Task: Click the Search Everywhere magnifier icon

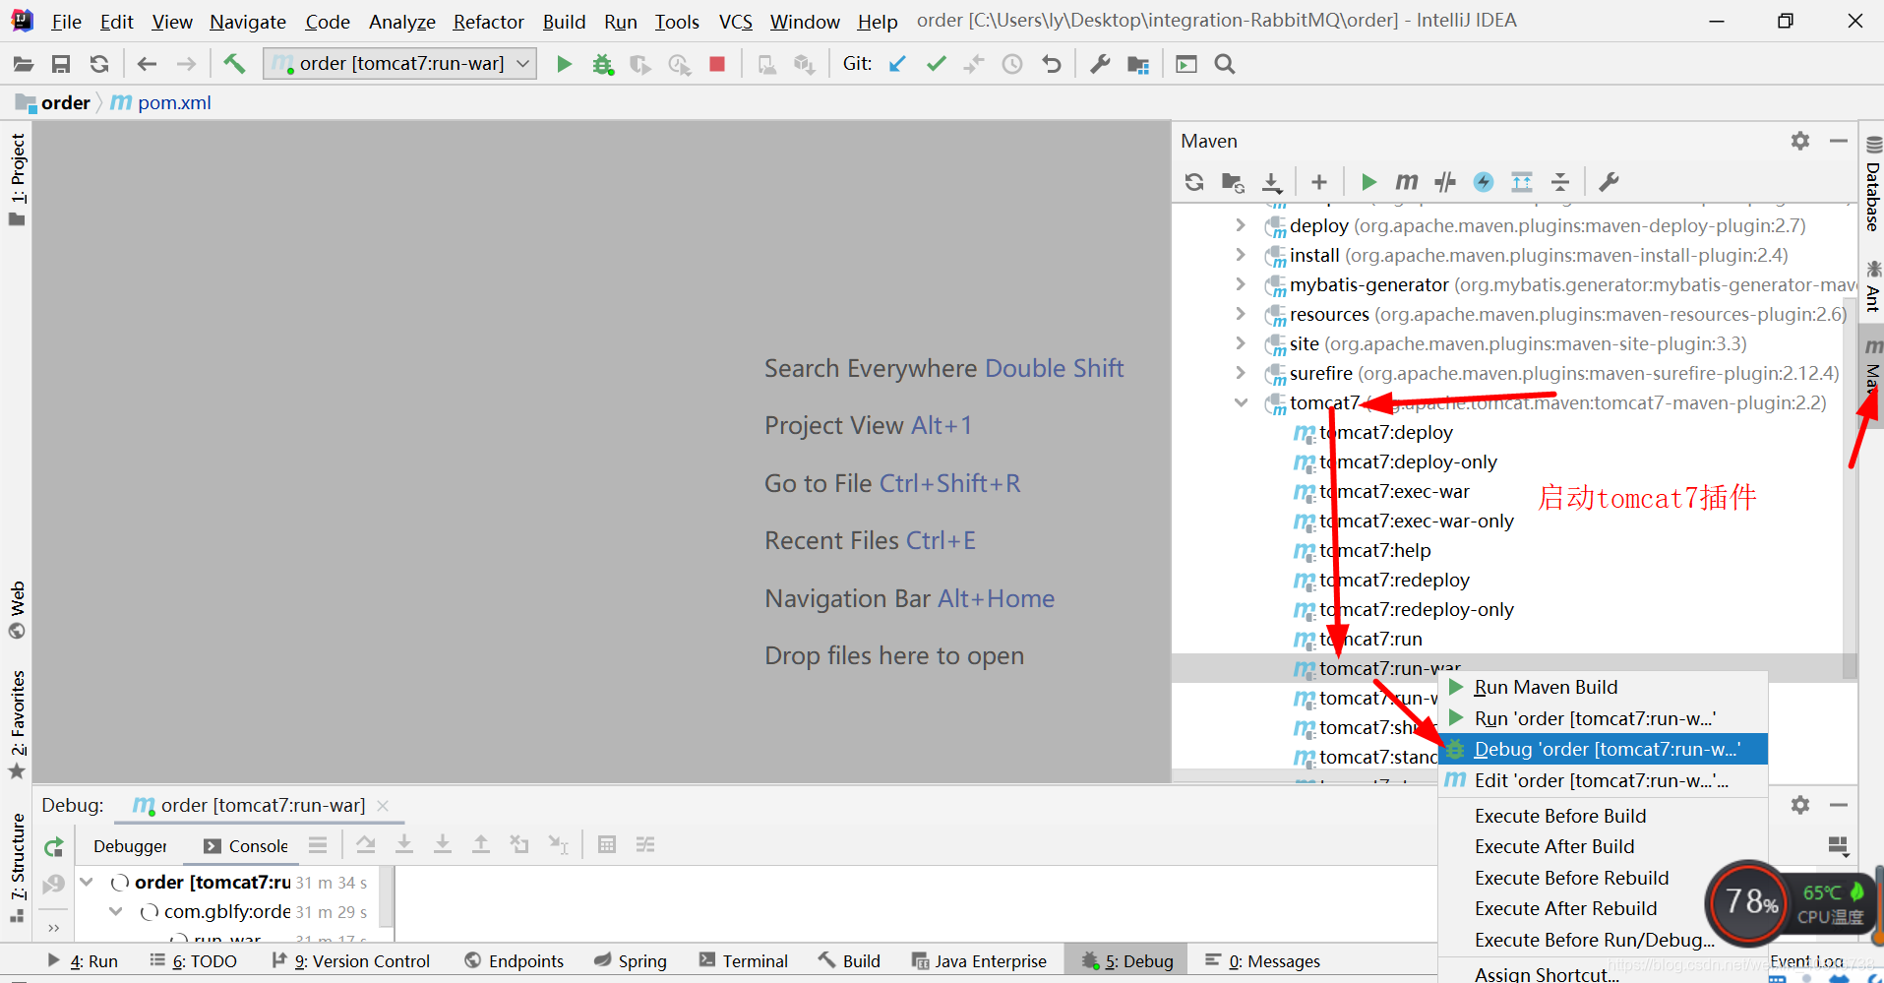Action: tap(1225, 64)
